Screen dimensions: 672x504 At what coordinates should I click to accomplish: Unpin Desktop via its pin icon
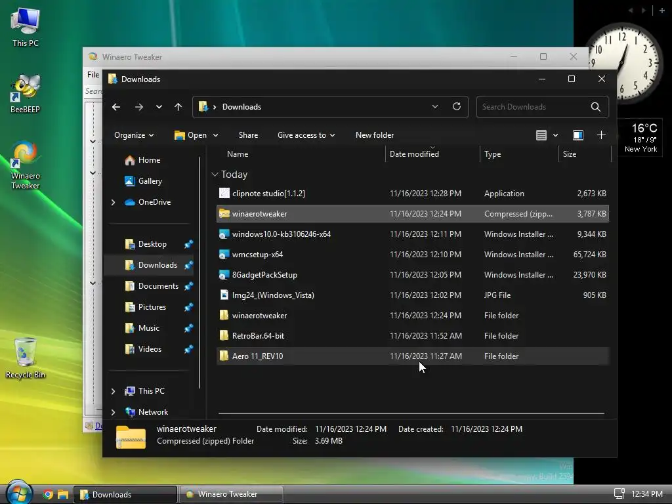coord(188,244)
